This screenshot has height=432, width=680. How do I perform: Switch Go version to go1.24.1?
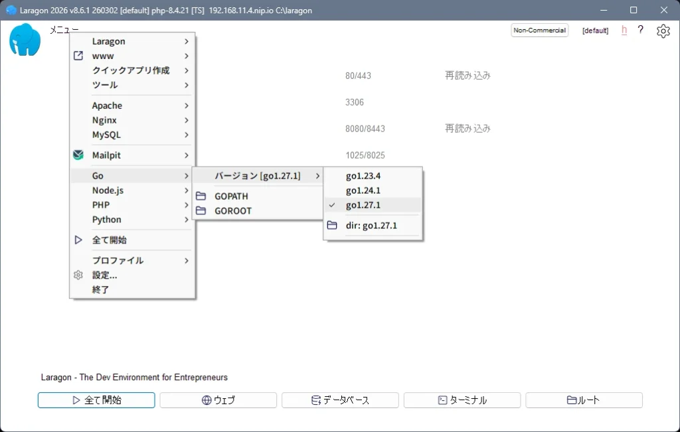pyautogui.click(x=373, y=190)
